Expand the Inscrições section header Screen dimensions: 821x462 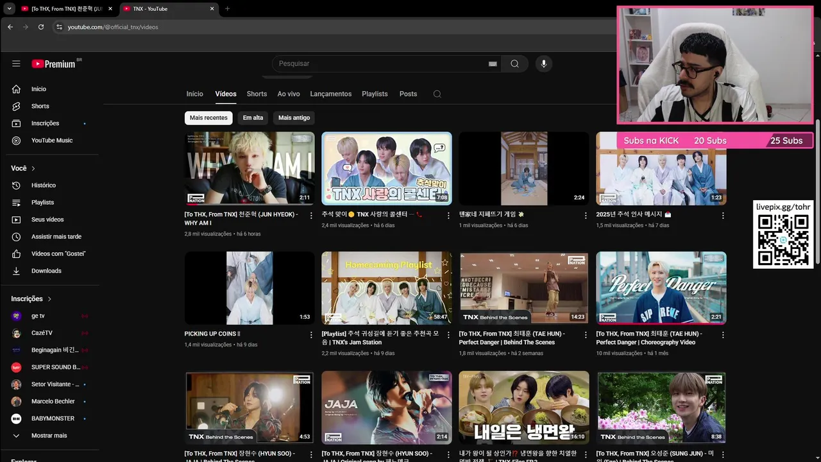(x=31, y=299)
